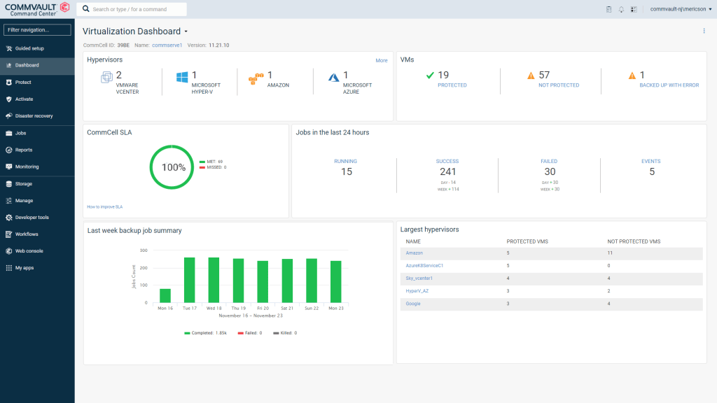
Task: Click the VMware vCenter hypervisor icon
Action: click(106, 77)
